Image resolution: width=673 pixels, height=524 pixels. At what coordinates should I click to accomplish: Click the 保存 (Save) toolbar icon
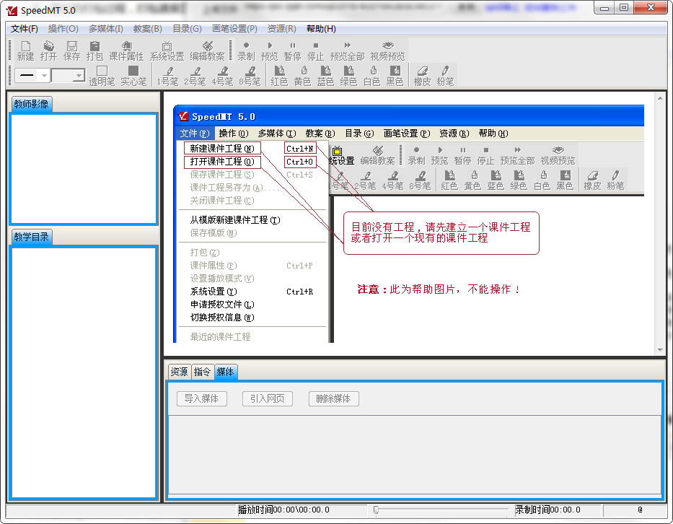point(71,51)
